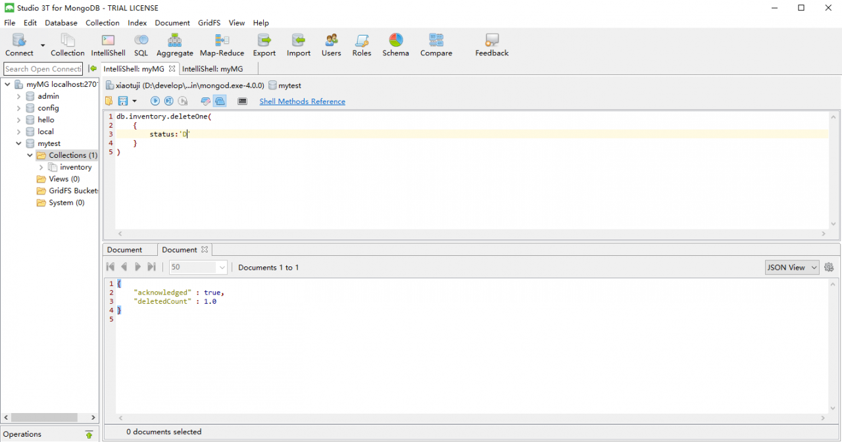
Task: Open the Export wizard
Action: (x=264, y=45)
